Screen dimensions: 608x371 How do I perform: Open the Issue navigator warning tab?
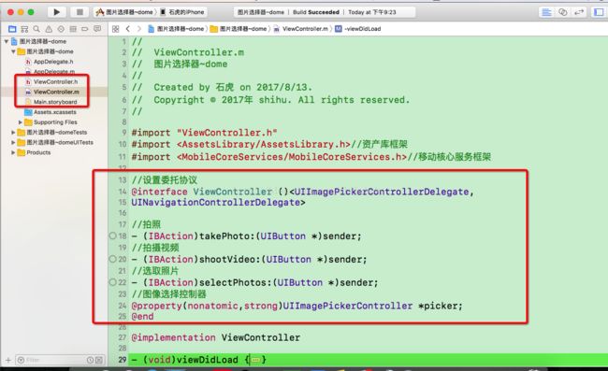(49, 29)
